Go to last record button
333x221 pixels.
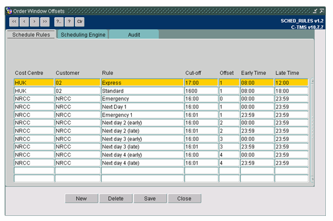point(45,22)
